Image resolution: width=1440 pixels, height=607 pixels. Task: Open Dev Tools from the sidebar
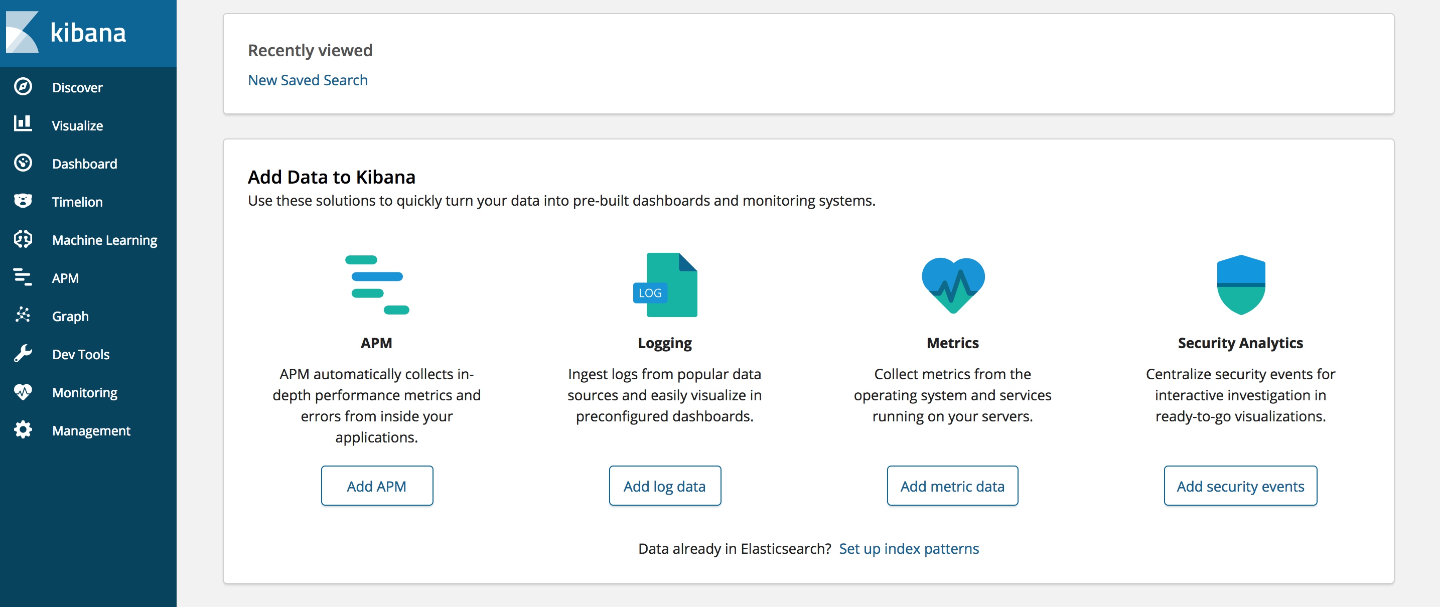80,354
